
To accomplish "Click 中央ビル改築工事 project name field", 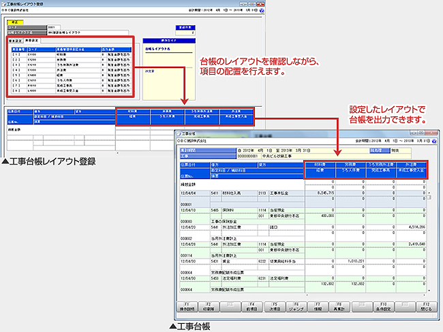I will (336, 156).
